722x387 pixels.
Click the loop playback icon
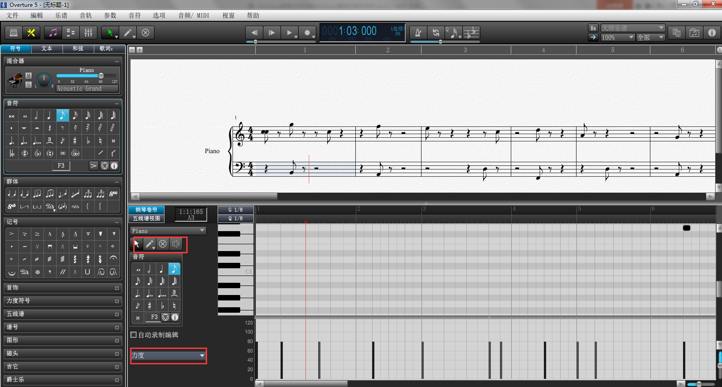pos(436,33)
